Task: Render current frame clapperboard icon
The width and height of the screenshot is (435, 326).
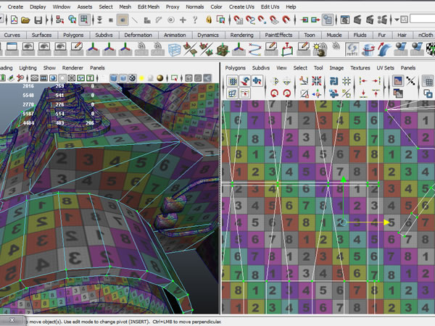Action: tap(357, 20)
